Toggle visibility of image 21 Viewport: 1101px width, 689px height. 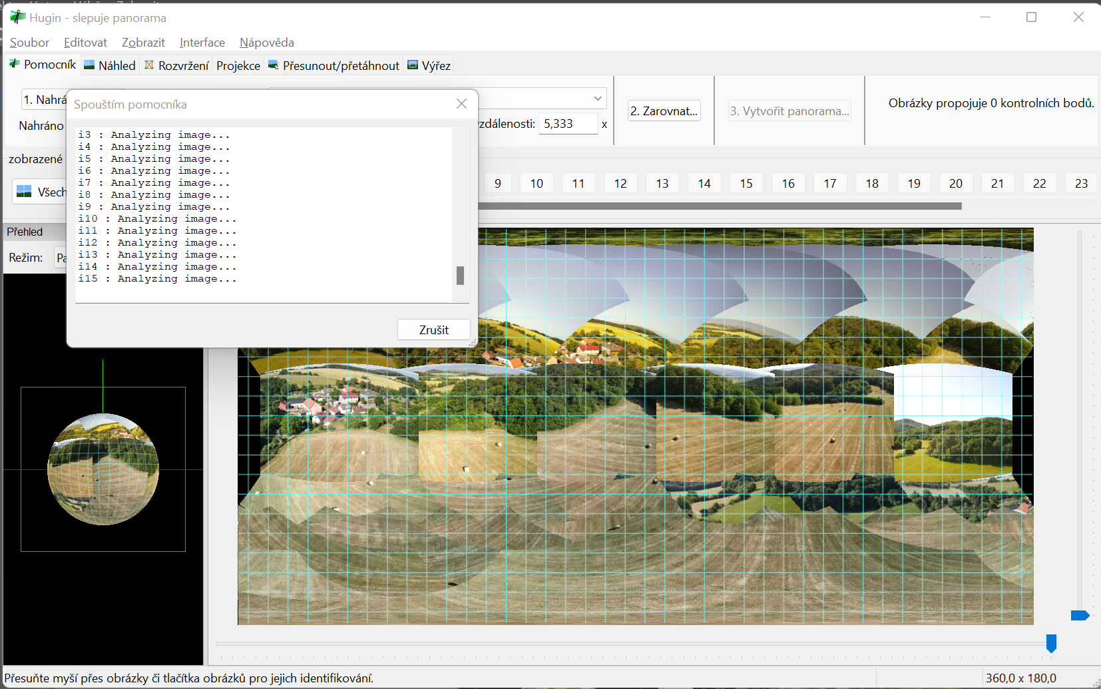point(996,183)
